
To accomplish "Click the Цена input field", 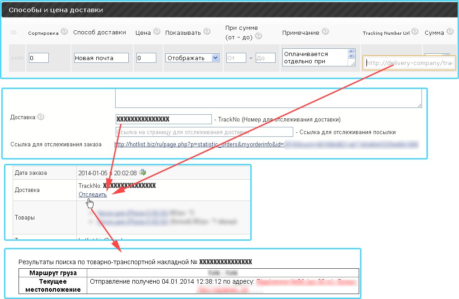I will pyautogui.click(x=146, y=58).
